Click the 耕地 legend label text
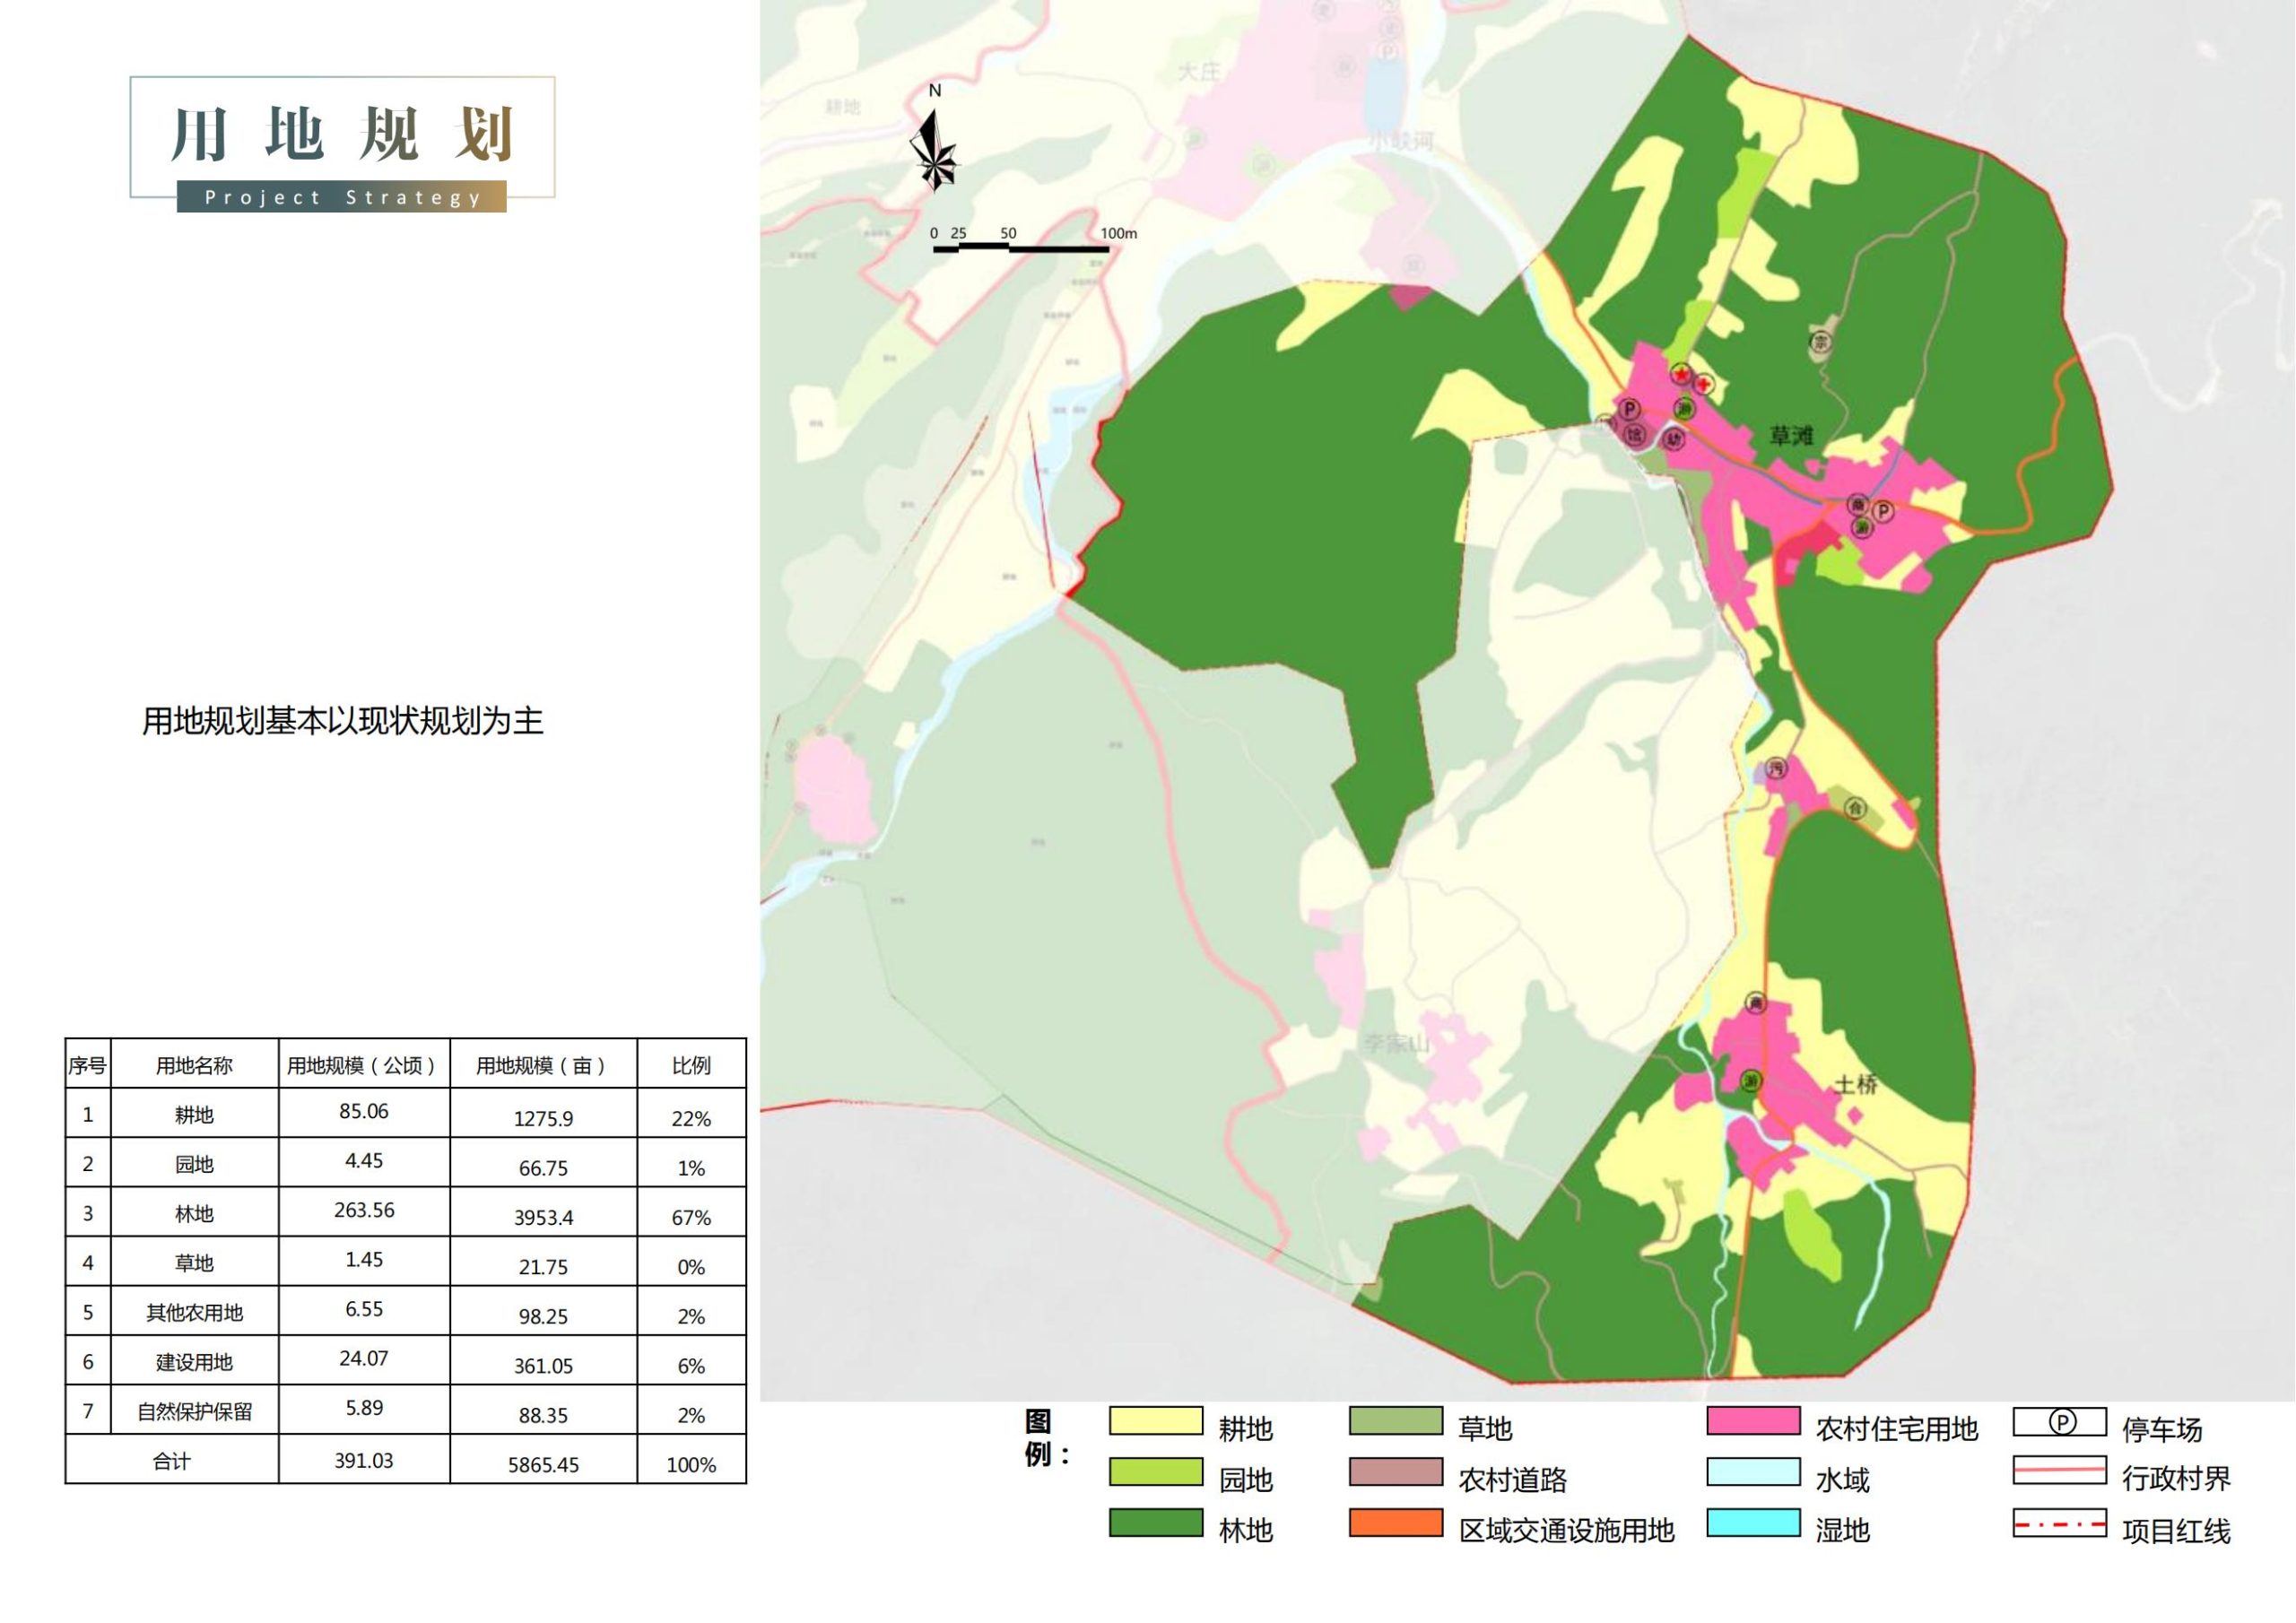This screenshot has height=1623, width=2296. pyautogui.click(x=1245, y=1429)
